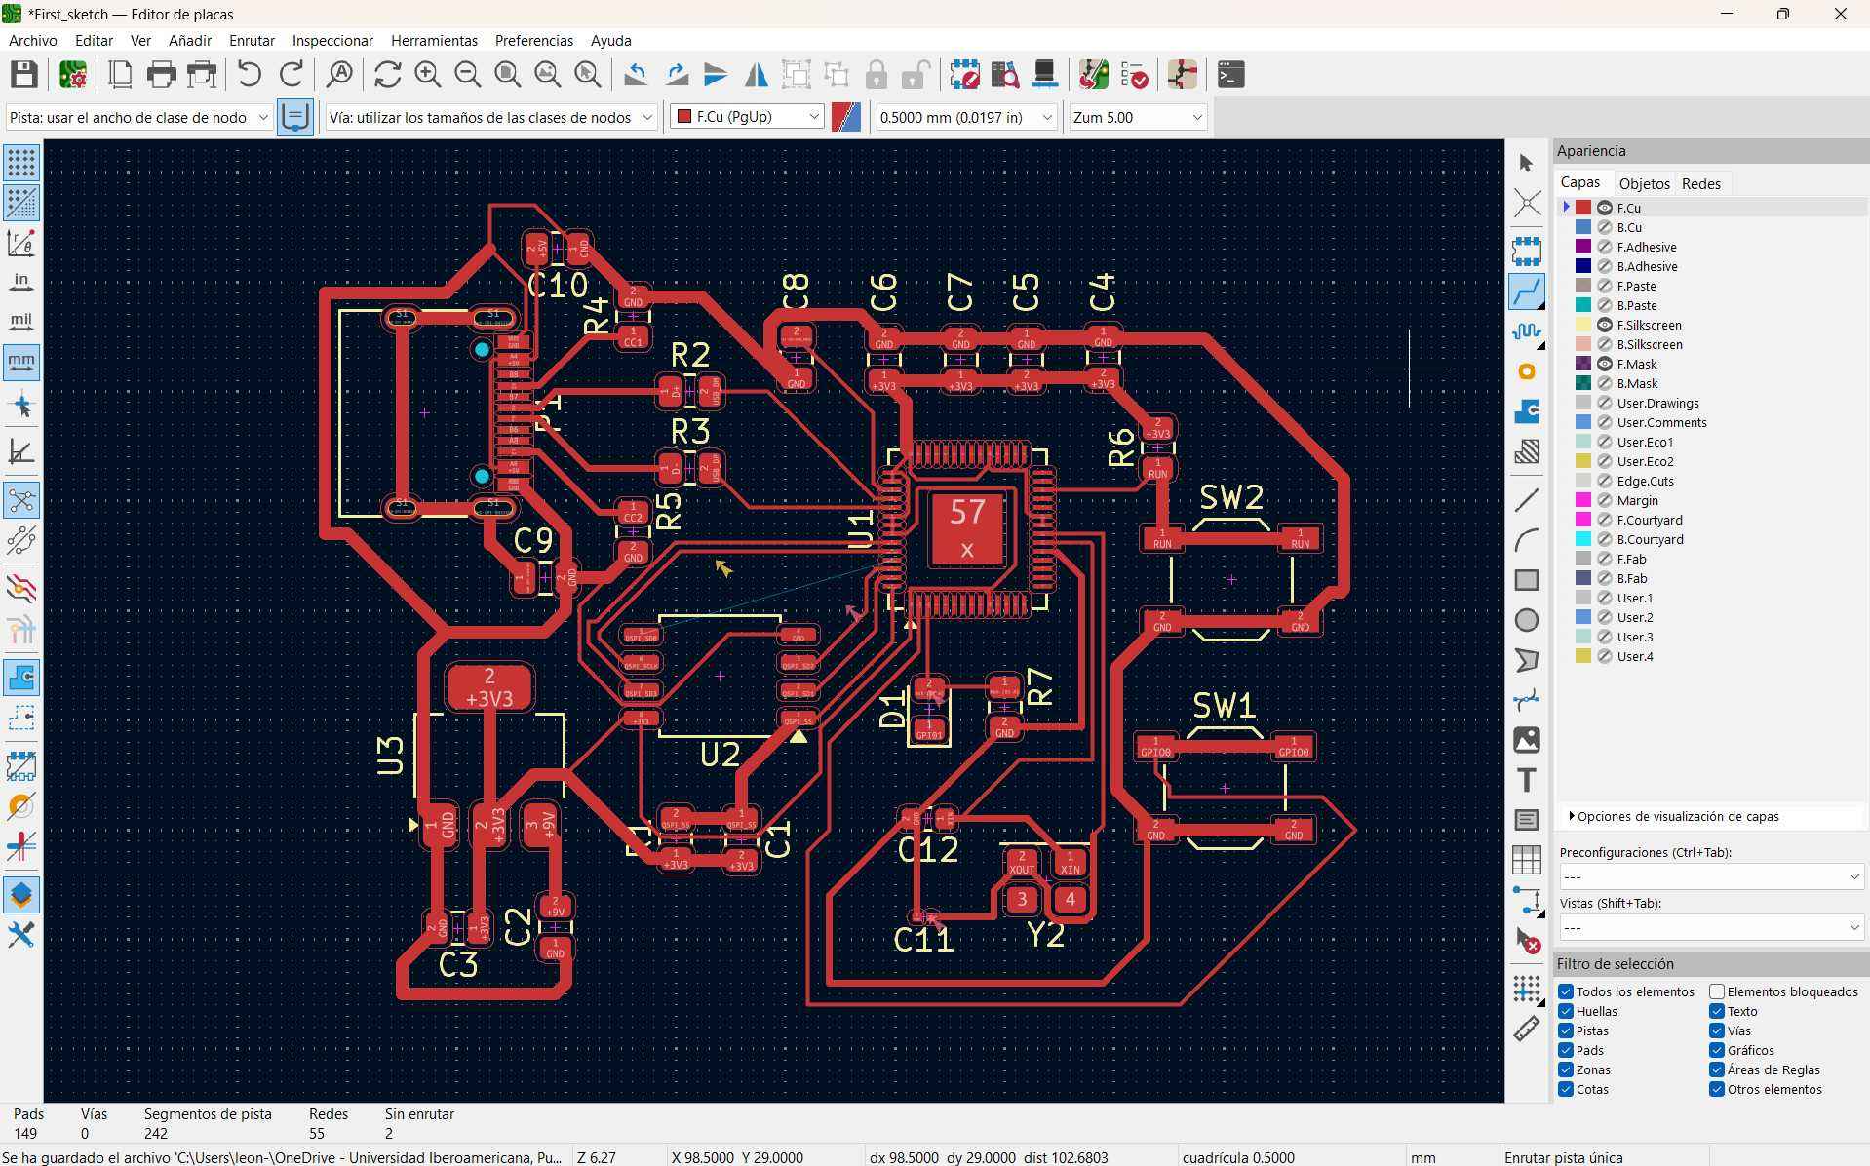The image size is (1870, 1166).
Task: Open the Zum 5.00 zoom dropdown
Action: (1197, 117)
